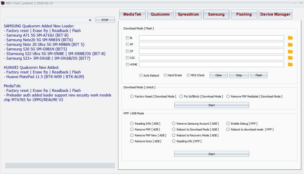Viewport: 304px width, 174px height.
Task: Enable the HOME checkbox
Action: coord(127,64)
